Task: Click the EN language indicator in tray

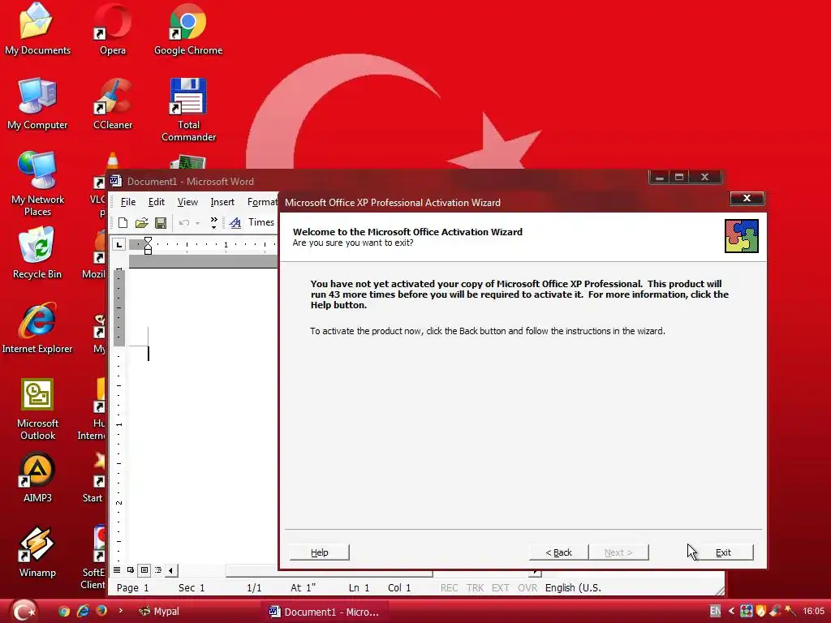Action: [x=715, y=612]
